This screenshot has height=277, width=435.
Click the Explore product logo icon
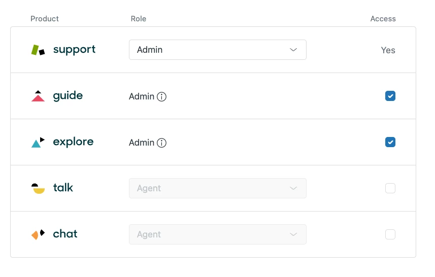tap(38, 143)
